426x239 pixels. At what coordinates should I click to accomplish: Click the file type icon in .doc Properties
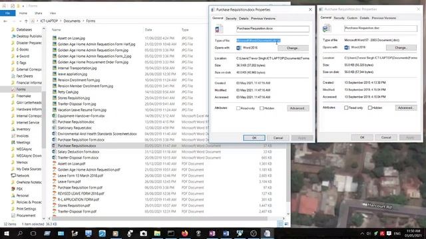click(327, 28)
